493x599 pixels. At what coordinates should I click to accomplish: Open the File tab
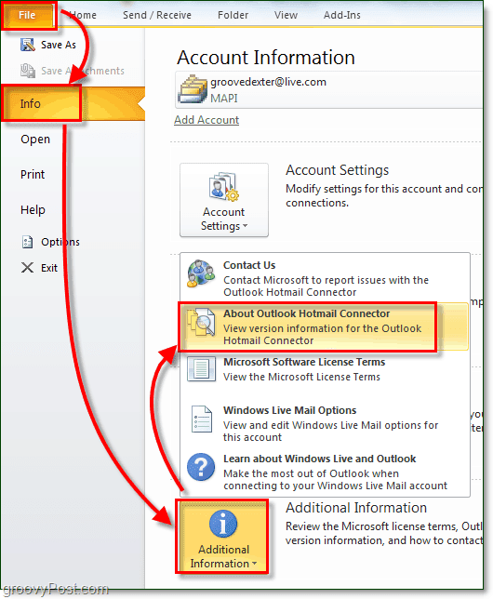(x=28, y=15)
